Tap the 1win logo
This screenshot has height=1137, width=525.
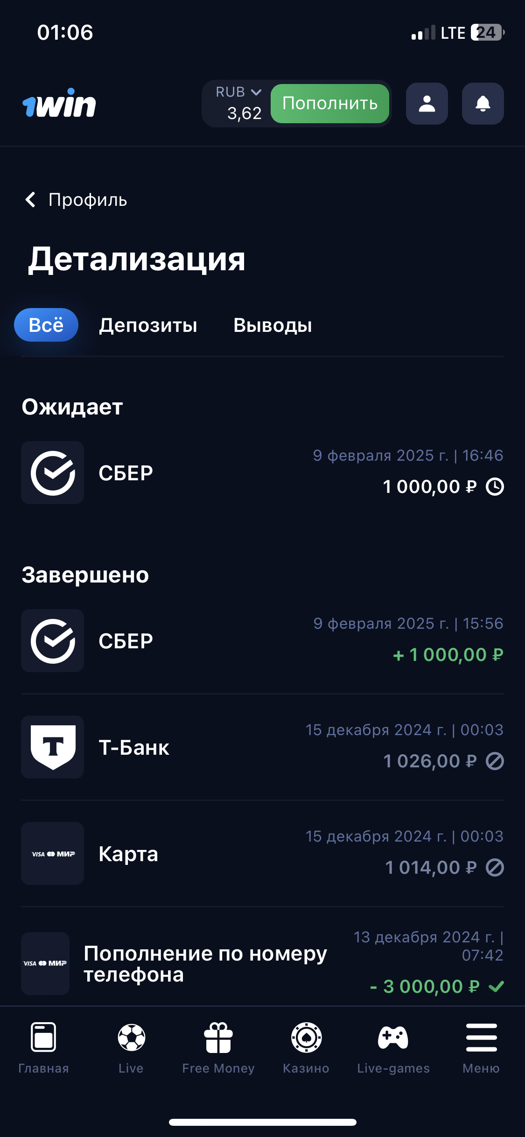pos(59,103)
